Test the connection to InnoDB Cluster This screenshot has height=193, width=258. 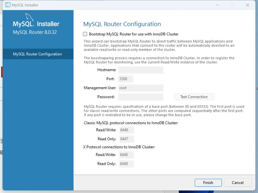194,97
